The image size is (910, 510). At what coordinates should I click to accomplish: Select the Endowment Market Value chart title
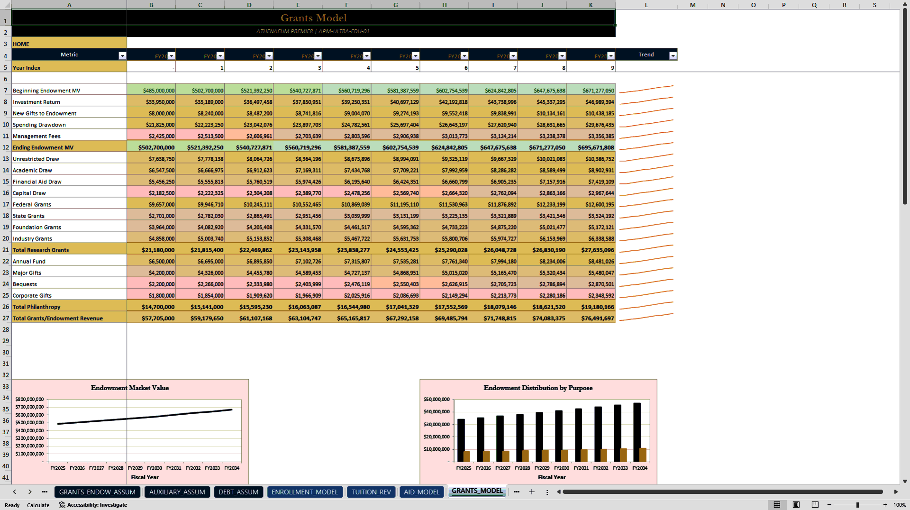tap(129, 388)
